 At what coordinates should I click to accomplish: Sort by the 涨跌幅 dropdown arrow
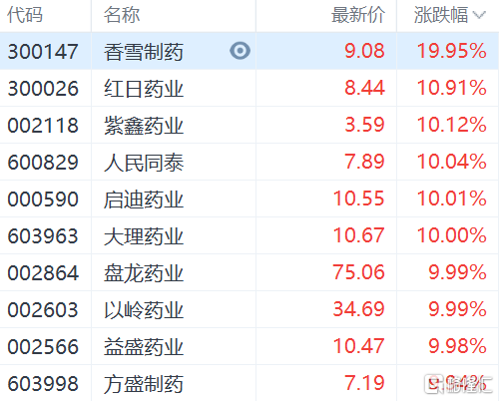tap(479, 15)
